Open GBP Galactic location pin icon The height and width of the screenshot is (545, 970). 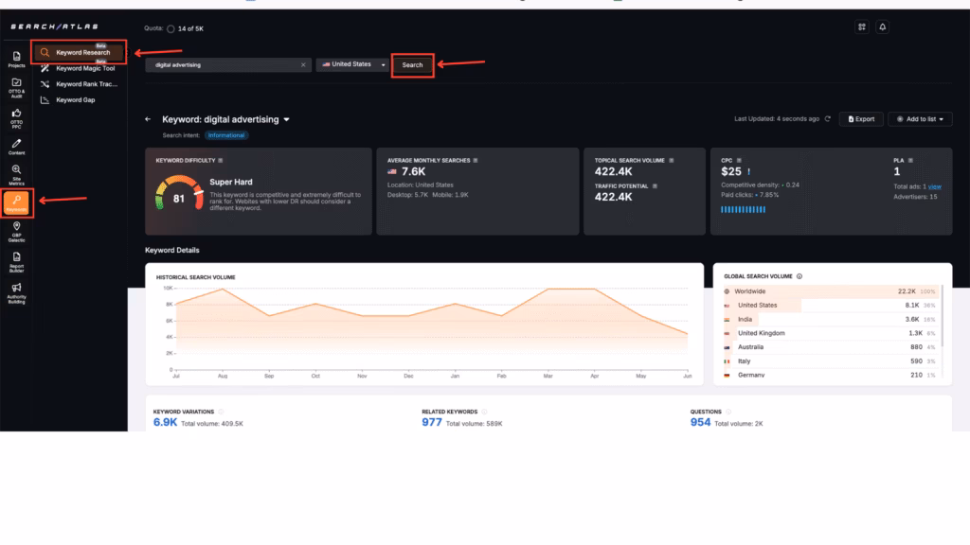tap(17, 230)
